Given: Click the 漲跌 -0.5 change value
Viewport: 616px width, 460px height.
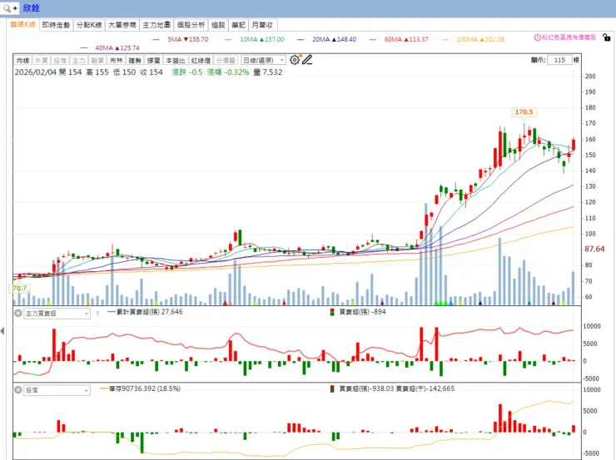Looking at the screenshot, I should [187, 72].
